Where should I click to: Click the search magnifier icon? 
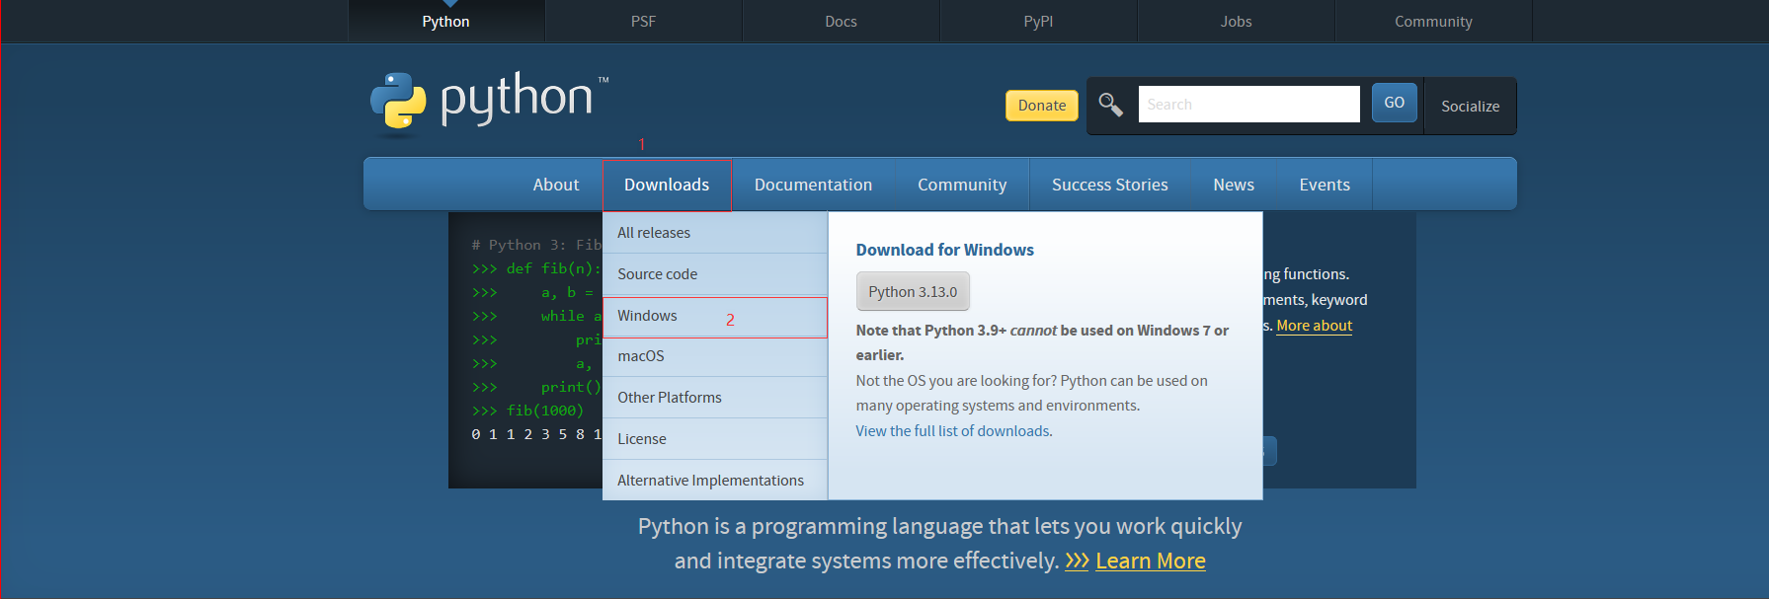point(1111,105)
